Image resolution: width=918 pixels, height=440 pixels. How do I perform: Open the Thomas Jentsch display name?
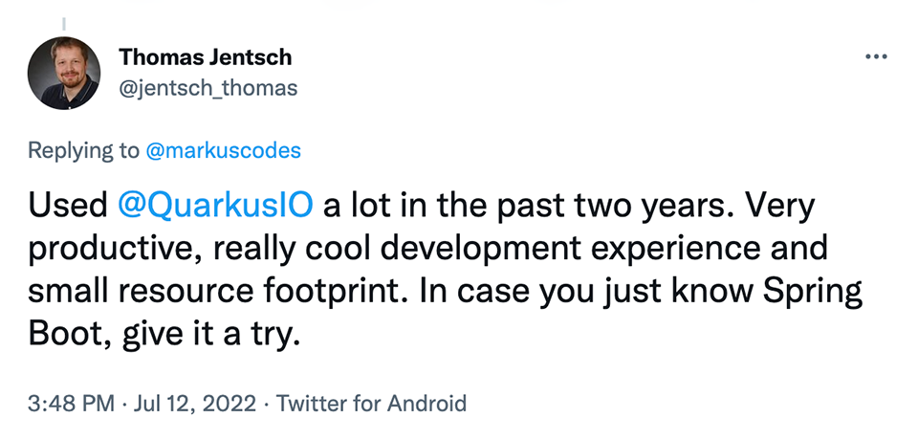[x=205, y=57]
